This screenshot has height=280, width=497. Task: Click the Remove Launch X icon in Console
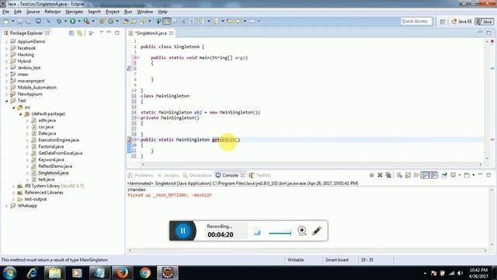(x=380, y=175)
